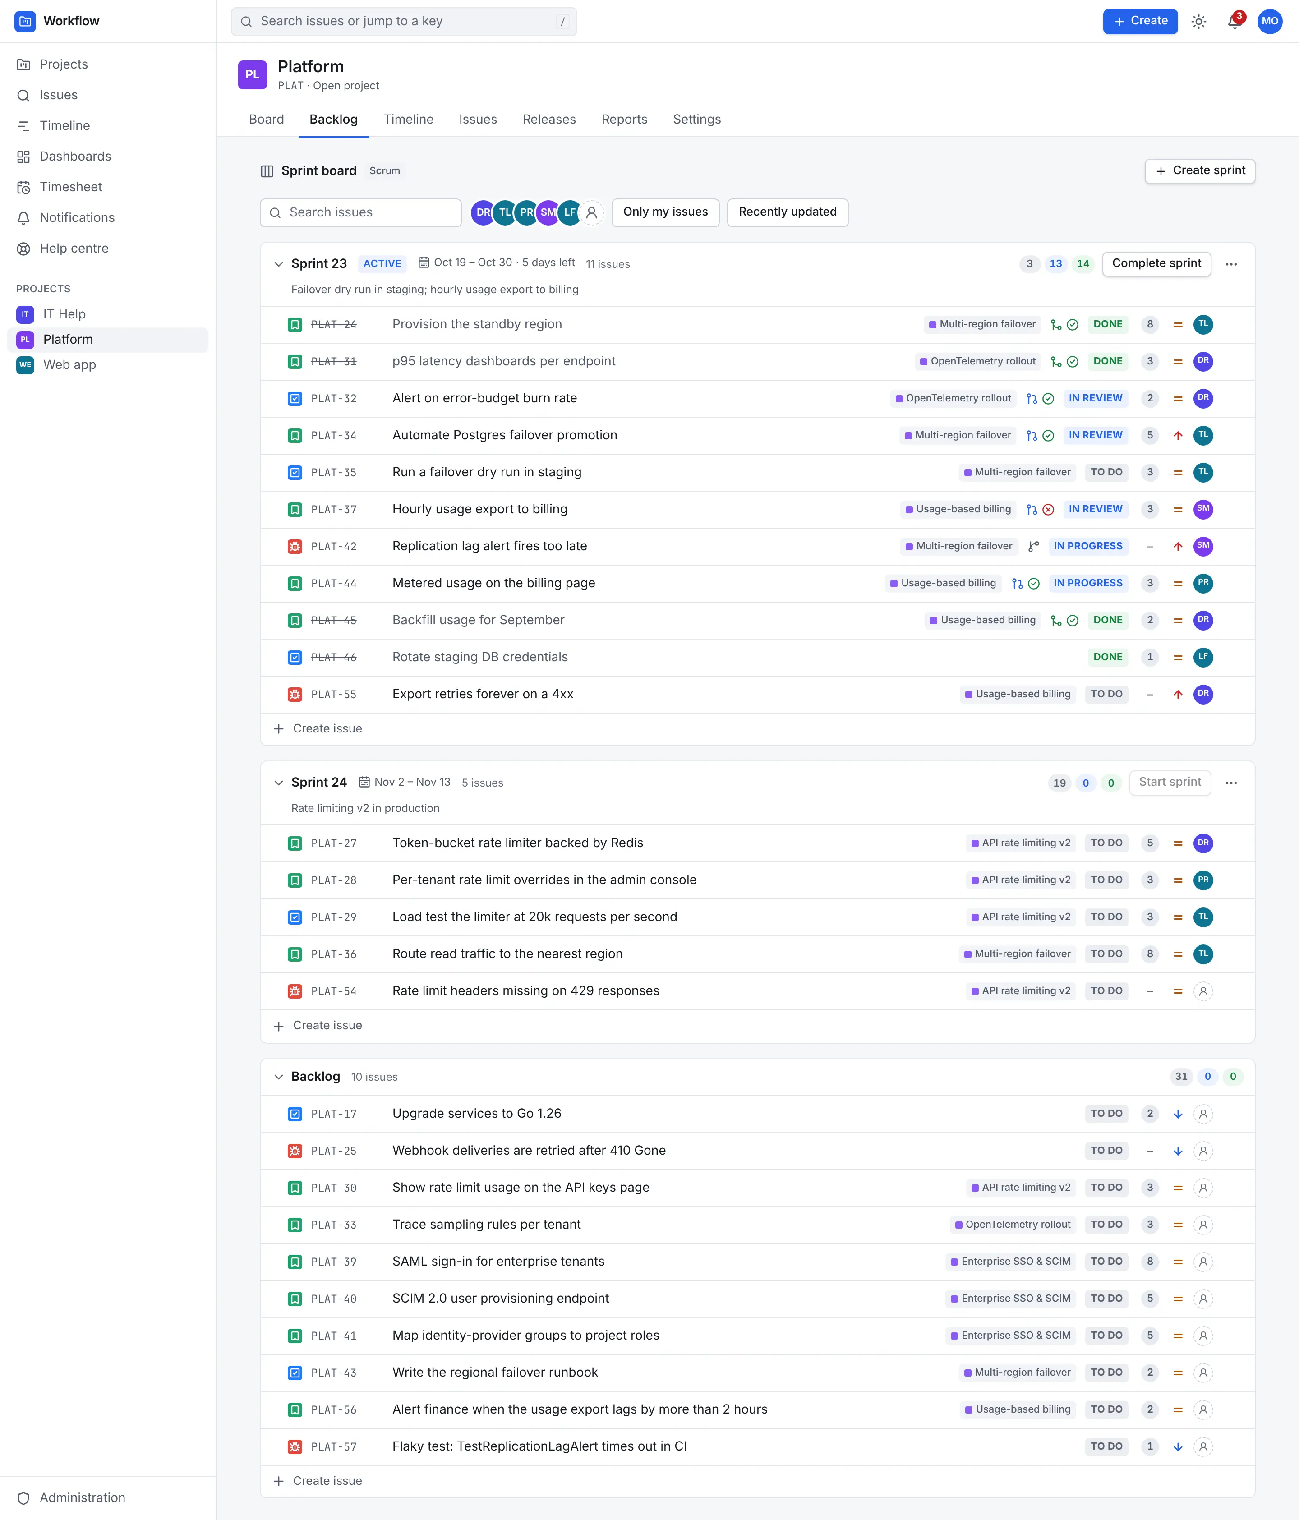Toggle the DR assignee avatar filter
The width and height of the screenshot is (1299, 1520).
(483, 213)
